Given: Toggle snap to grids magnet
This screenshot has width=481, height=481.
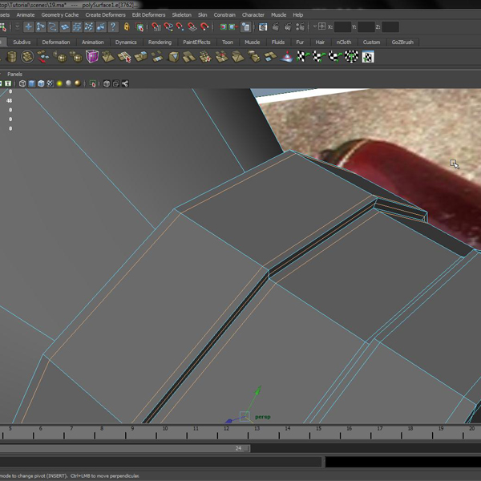Looking at the screenshot, I should (x=156, y=27).
